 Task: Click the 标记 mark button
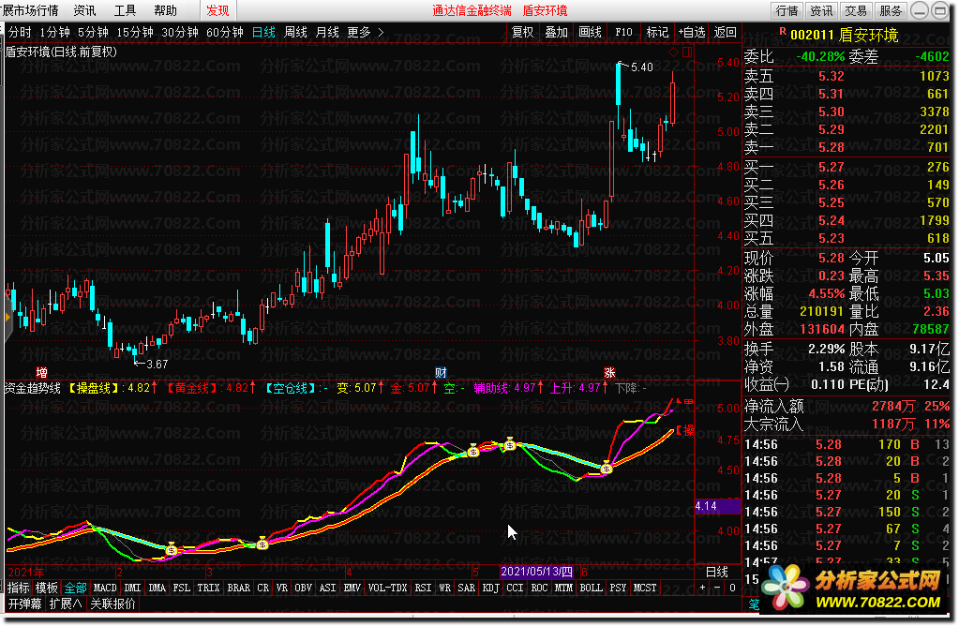click(x=657, y=33)
